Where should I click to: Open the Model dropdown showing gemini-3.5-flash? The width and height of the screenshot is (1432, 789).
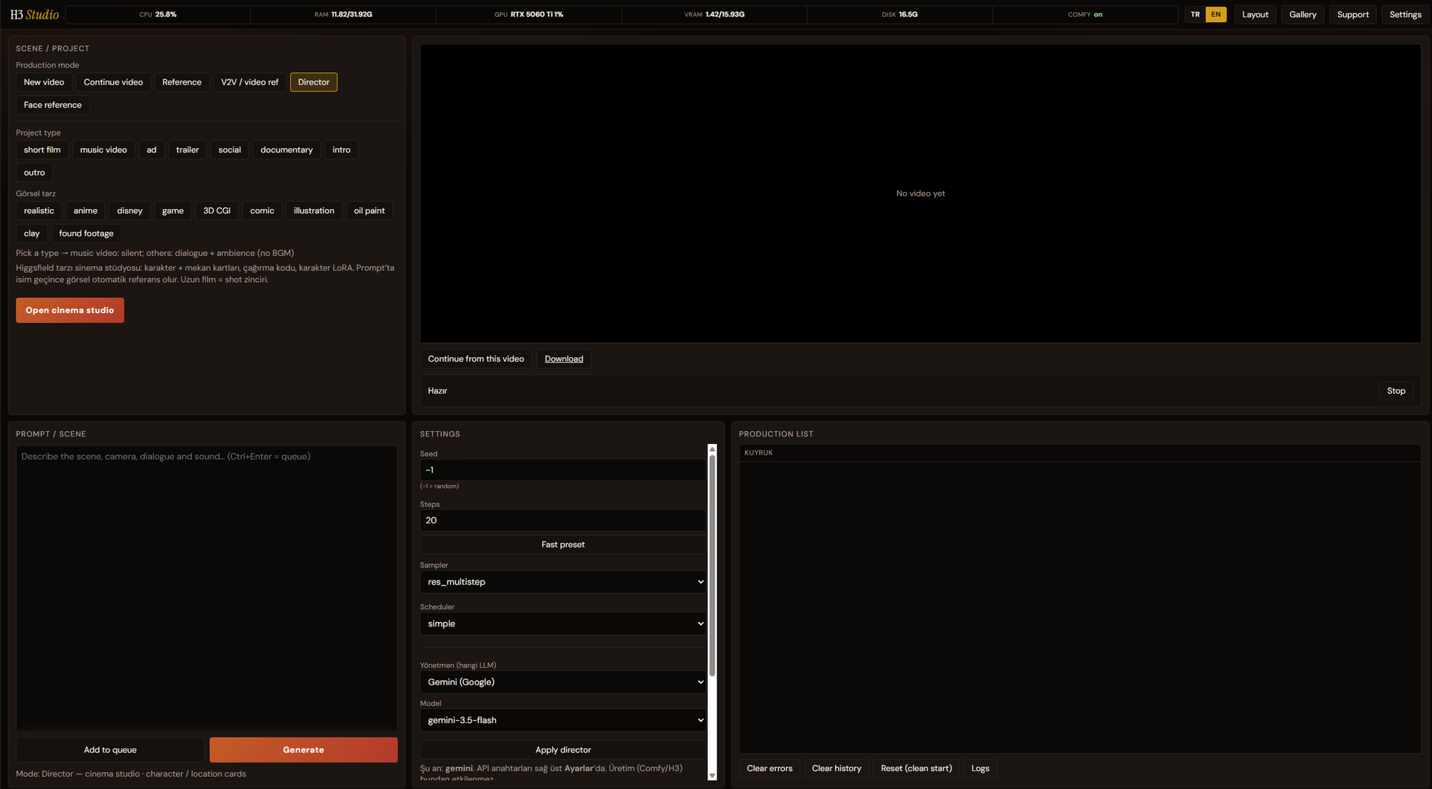coord(563,720)
